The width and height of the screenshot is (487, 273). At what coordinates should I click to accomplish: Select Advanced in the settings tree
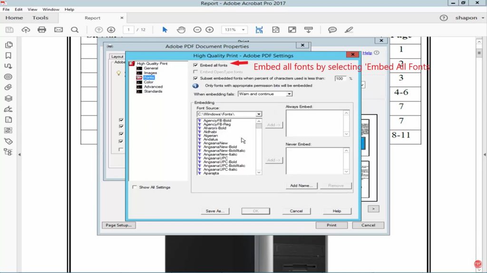[153, 87]
